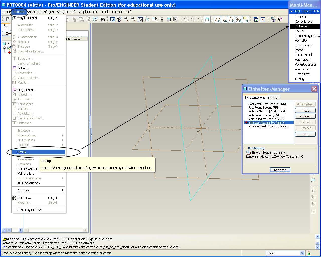This screenshot has height=257, width=321.
Task: Choose Regenerieren from the Editieren menu
Action: pos(39,18)
